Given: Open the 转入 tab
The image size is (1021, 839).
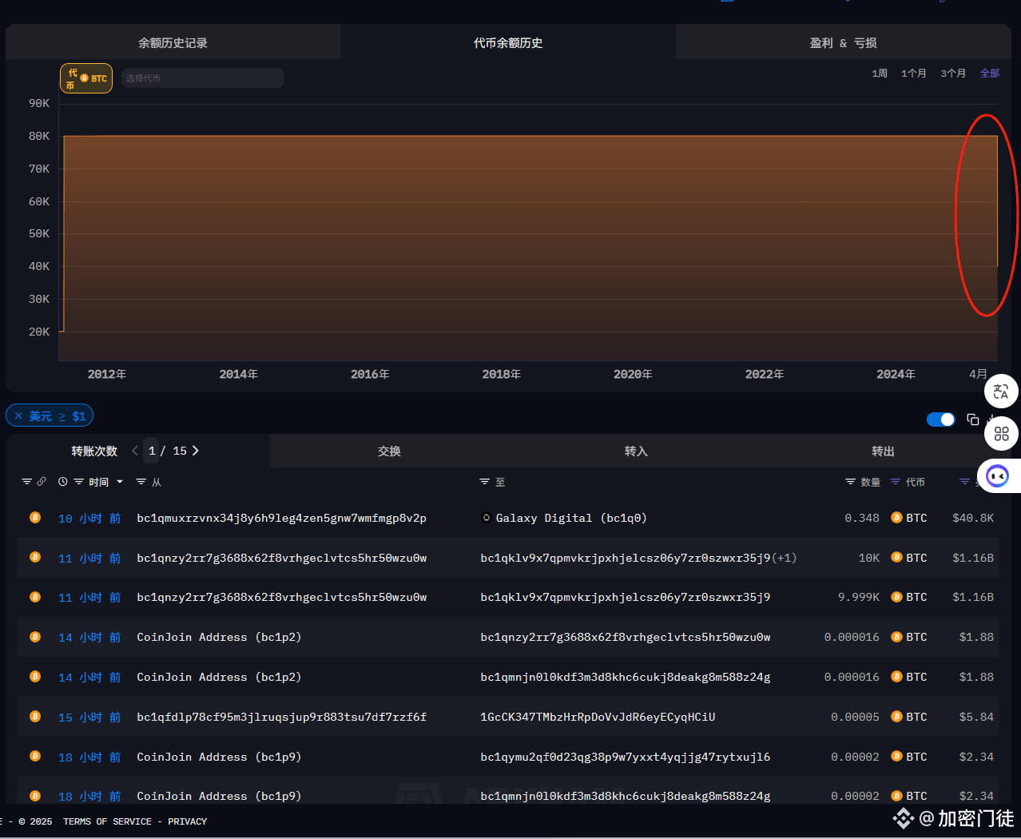Looking at the screenshot, I should [x=636, y=451].
